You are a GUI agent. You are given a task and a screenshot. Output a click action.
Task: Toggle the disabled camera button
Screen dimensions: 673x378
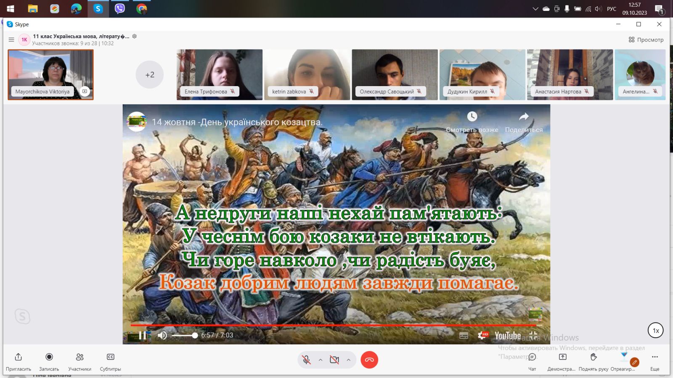[334, 360]
